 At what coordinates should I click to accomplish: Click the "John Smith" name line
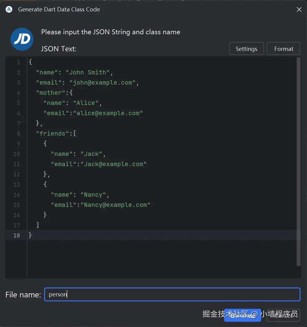74,72
